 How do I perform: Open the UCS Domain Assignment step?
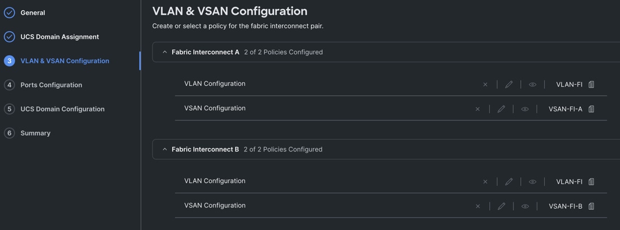[59, 37]
